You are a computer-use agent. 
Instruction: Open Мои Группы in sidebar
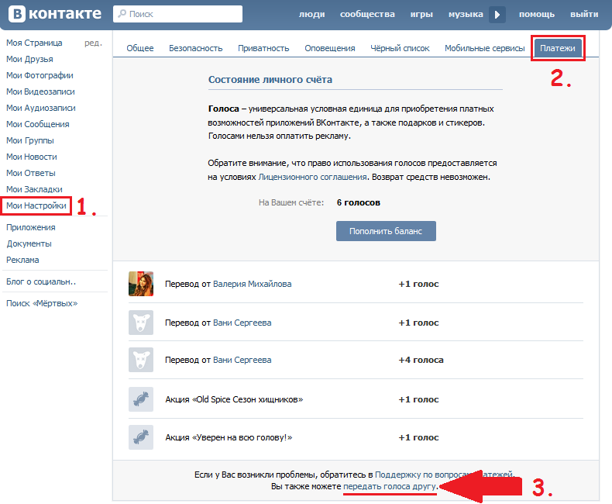pyautogui.click(x=30, y=140)
